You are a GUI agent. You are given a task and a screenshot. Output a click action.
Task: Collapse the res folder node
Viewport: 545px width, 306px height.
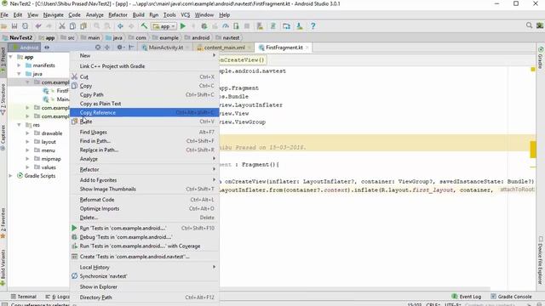click(x=19, y=125)
